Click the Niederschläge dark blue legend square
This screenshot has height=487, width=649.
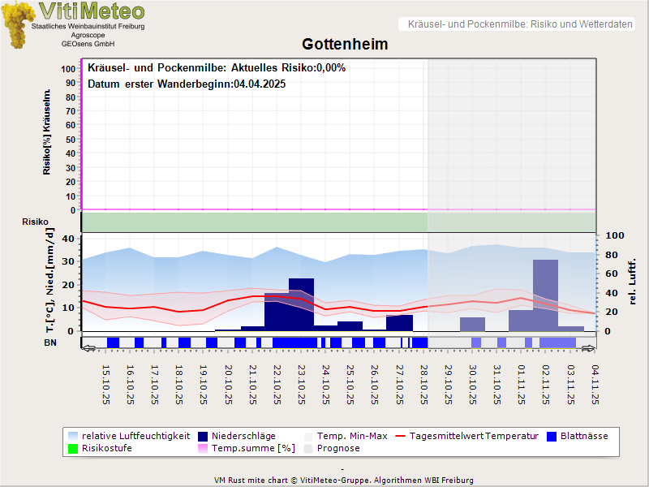(x=203, y=436)
